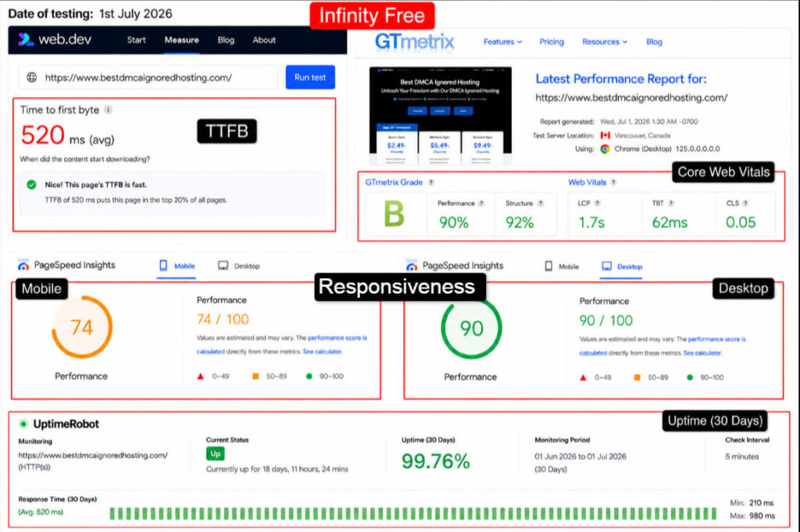Click the web.dev logo icon
Image resolution: width=800 pixels, height=532 pixels.
(26, 40)
